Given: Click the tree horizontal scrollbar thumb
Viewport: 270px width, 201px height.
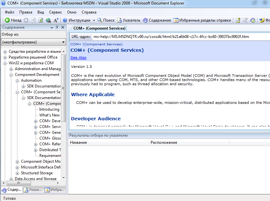Looking at the screenshot, I should click(19, 183).
